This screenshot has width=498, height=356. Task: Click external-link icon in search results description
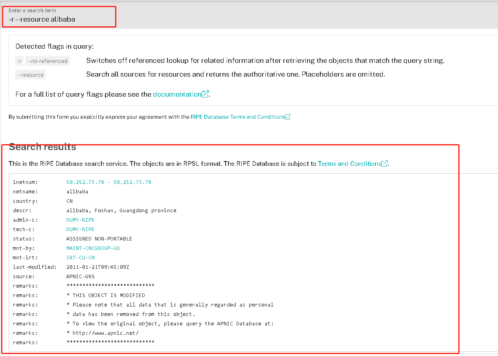pos(384,163)
